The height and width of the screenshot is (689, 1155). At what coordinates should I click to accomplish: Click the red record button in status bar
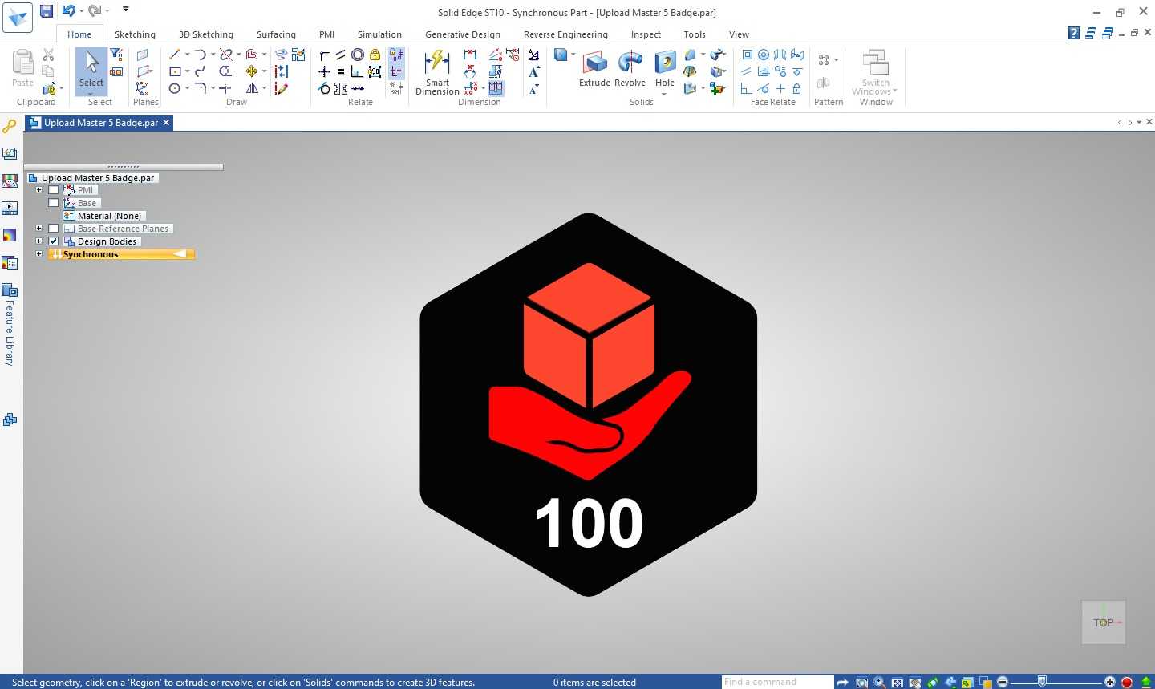click(1127, 683)
